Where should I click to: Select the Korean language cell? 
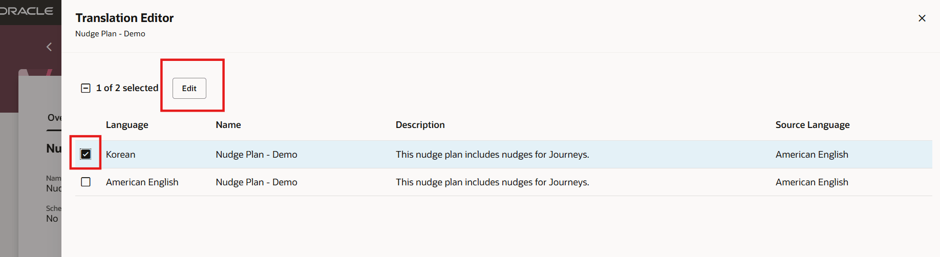[x=121, y=155]
